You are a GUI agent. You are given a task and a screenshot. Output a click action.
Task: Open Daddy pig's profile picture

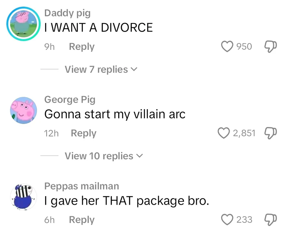23,24
